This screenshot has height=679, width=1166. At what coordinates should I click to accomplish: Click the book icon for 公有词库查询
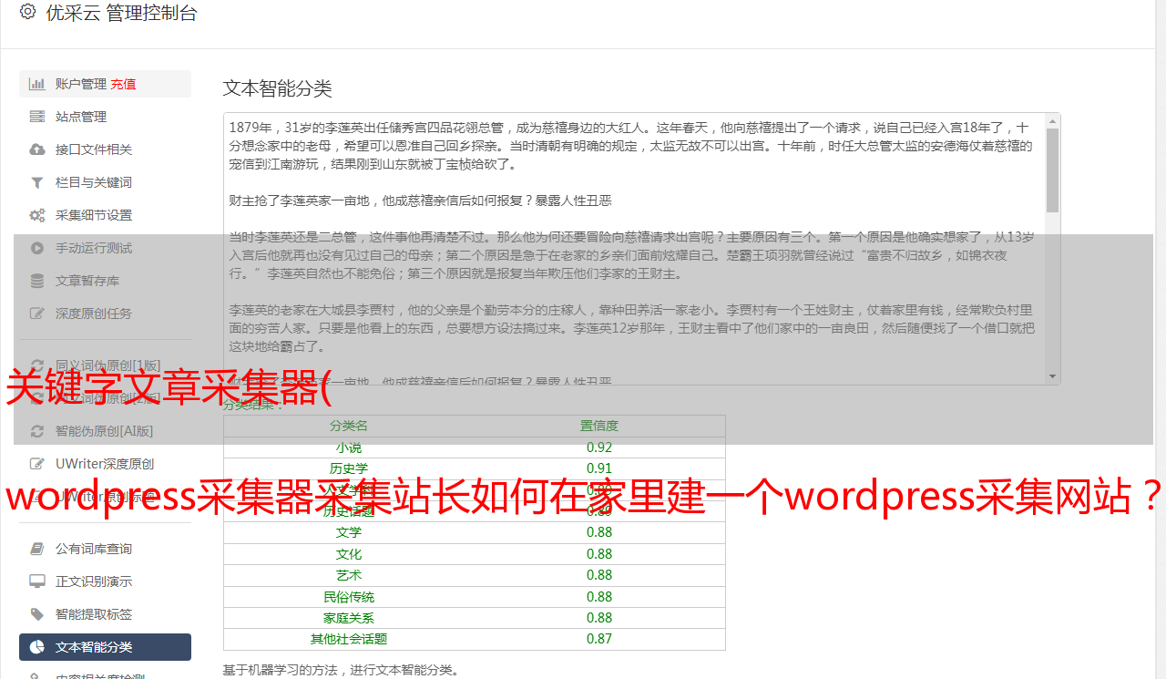pos(37,549)
